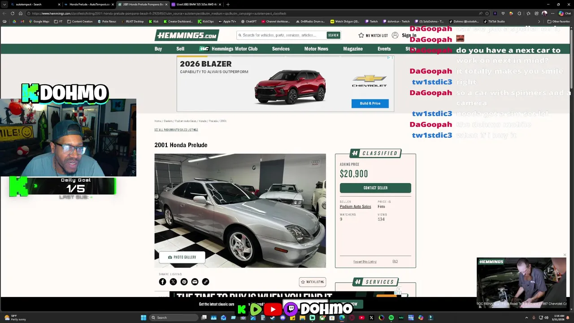The image size is (574, 323).
Task: Open ChatGPT bookmark
Action: pyautogui.click(x=248, y=22)
